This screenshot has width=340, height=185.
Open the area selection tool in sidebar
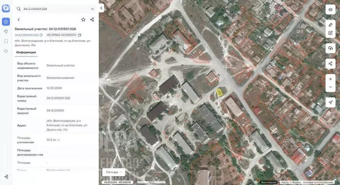(x=6, y=41)
